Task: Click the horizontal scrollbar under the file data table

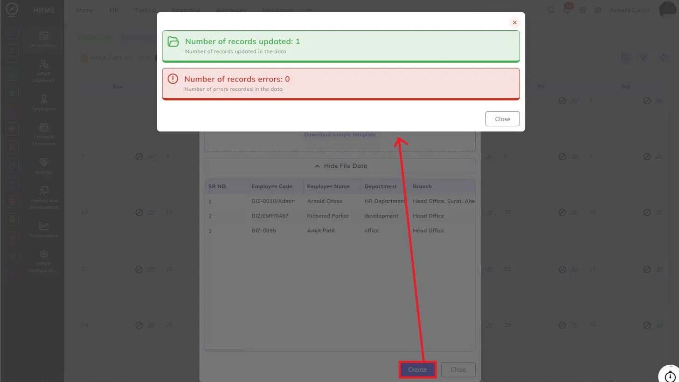Action: [225, 350]
